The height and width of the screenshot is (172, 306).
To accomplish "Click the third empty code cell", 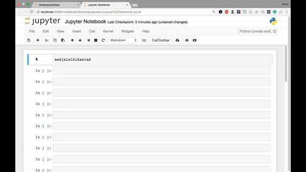I will pos(162,93).
